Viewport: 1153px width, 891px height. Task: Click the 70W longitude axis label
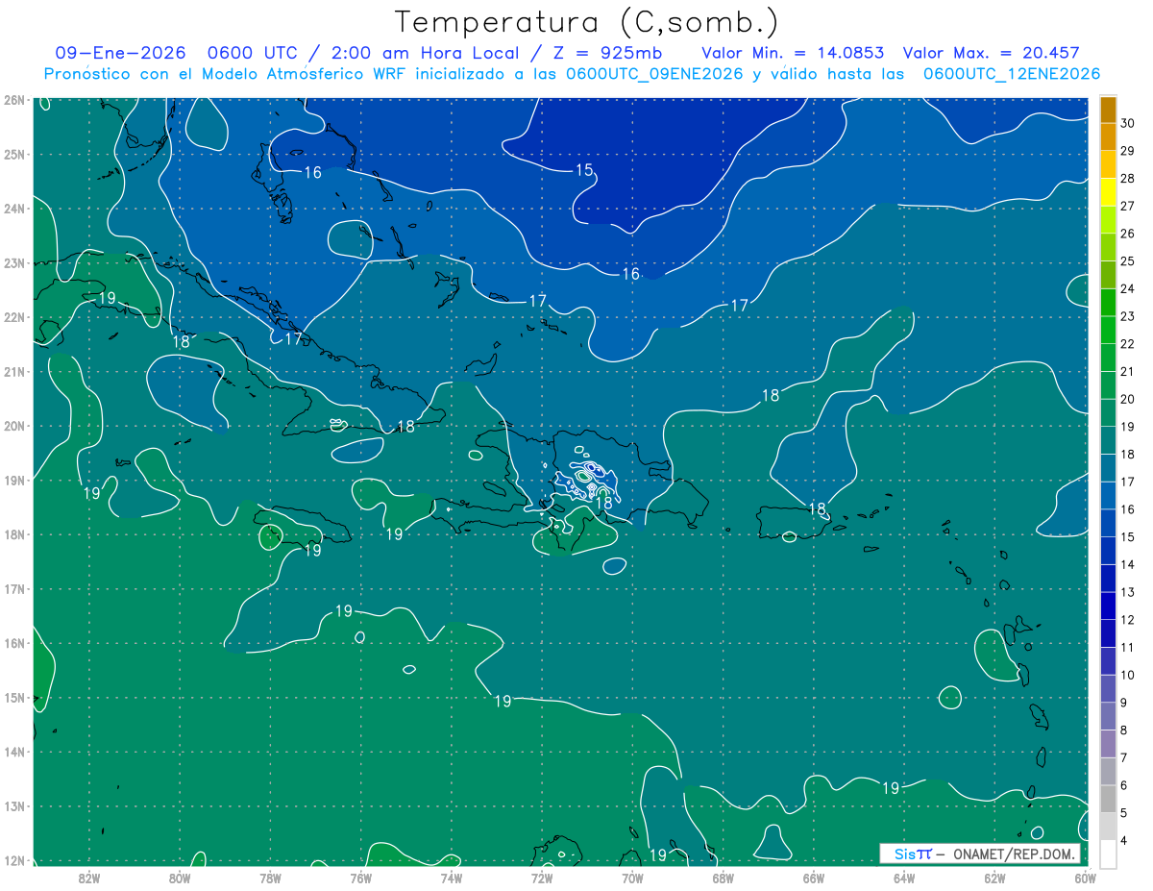[632, 878]
